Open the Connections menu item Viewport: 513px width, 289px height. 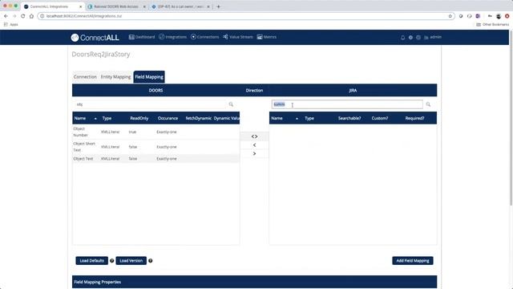205,37
